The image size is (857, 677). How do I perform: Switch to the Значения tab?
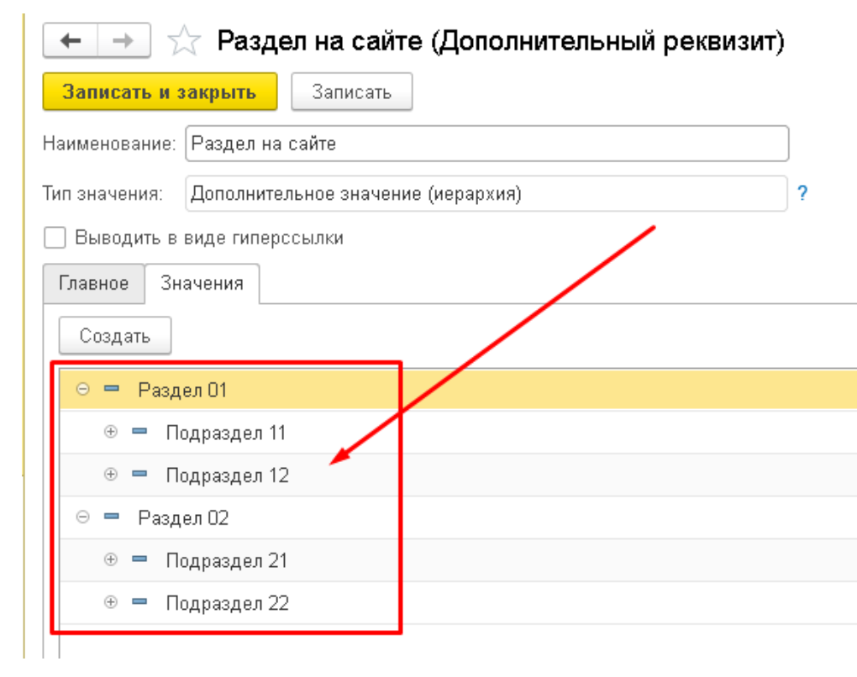[x=202, y=284]
